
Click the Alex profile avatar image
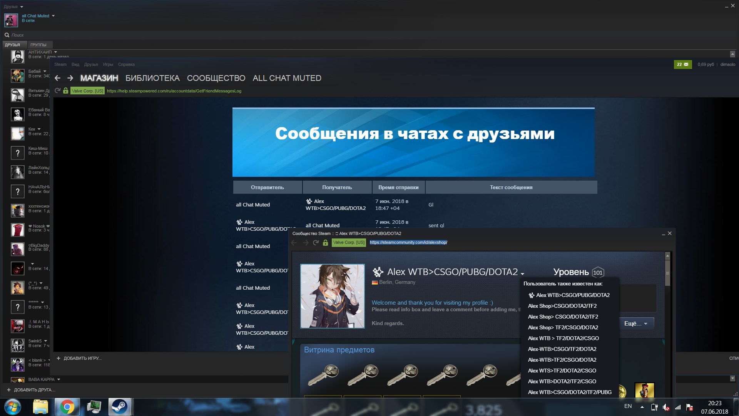coord(332,296)
